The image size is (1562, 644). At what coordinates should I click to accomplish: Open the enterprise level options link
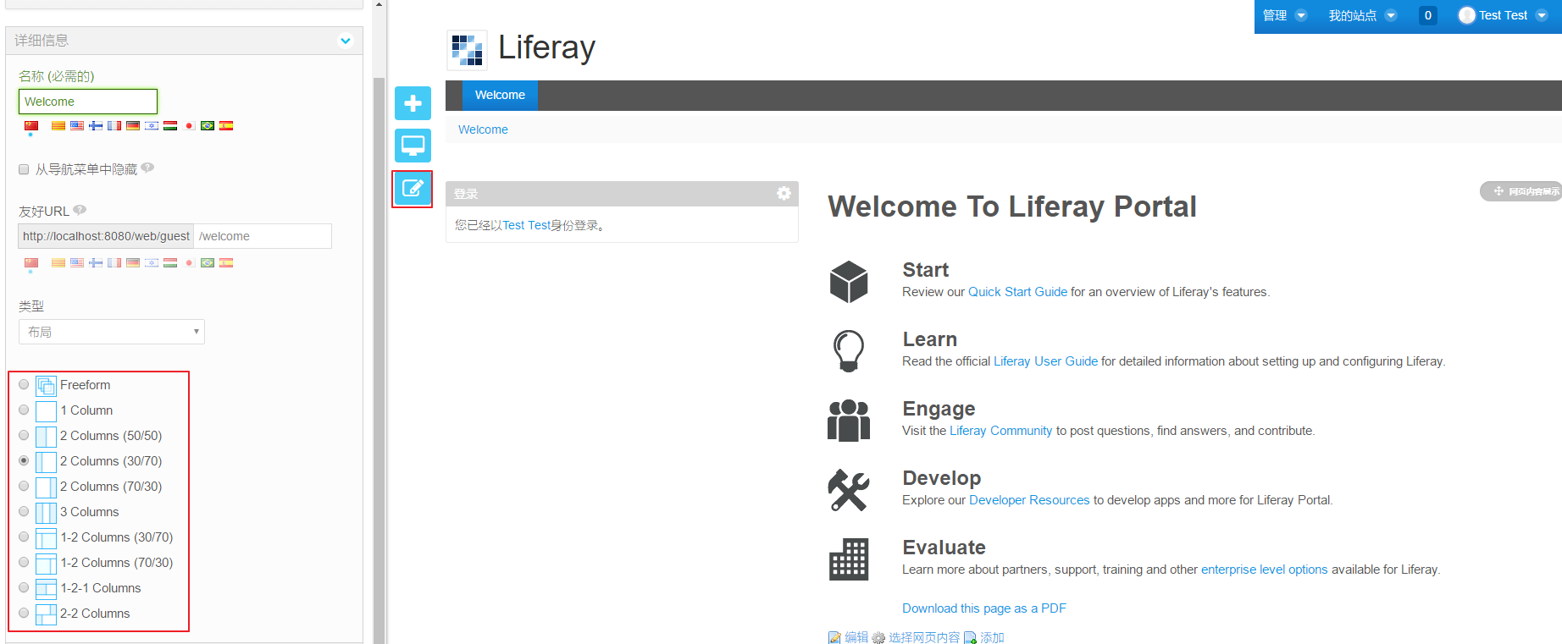click(1264, 570)
